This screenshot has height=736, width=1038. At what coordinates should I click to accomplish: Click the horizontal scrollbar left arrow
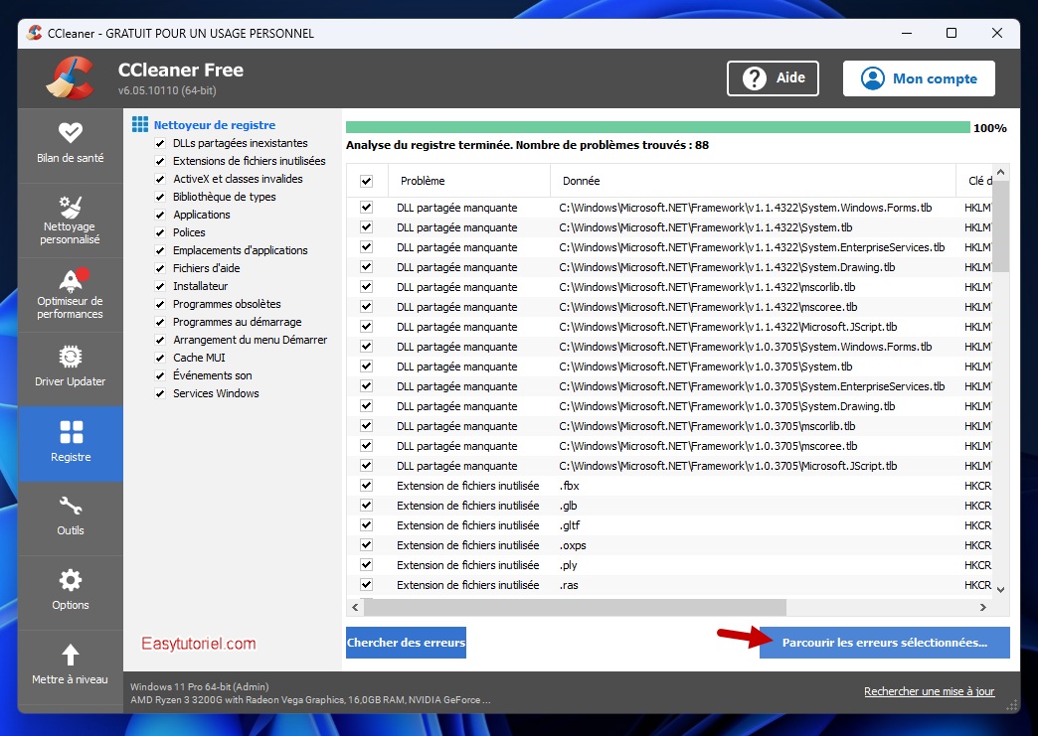(x=356, y=607)
